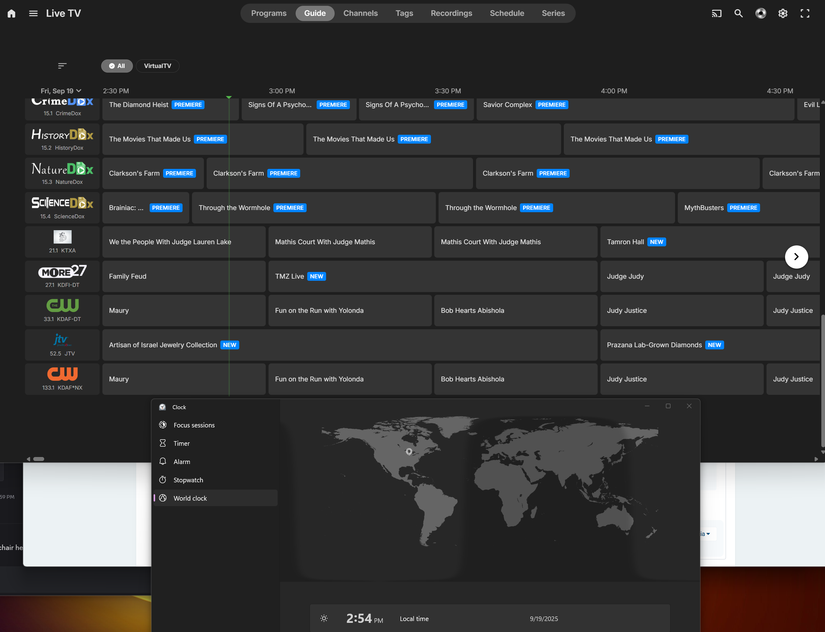Click the sort/filter lines icon

click(62, 66)
